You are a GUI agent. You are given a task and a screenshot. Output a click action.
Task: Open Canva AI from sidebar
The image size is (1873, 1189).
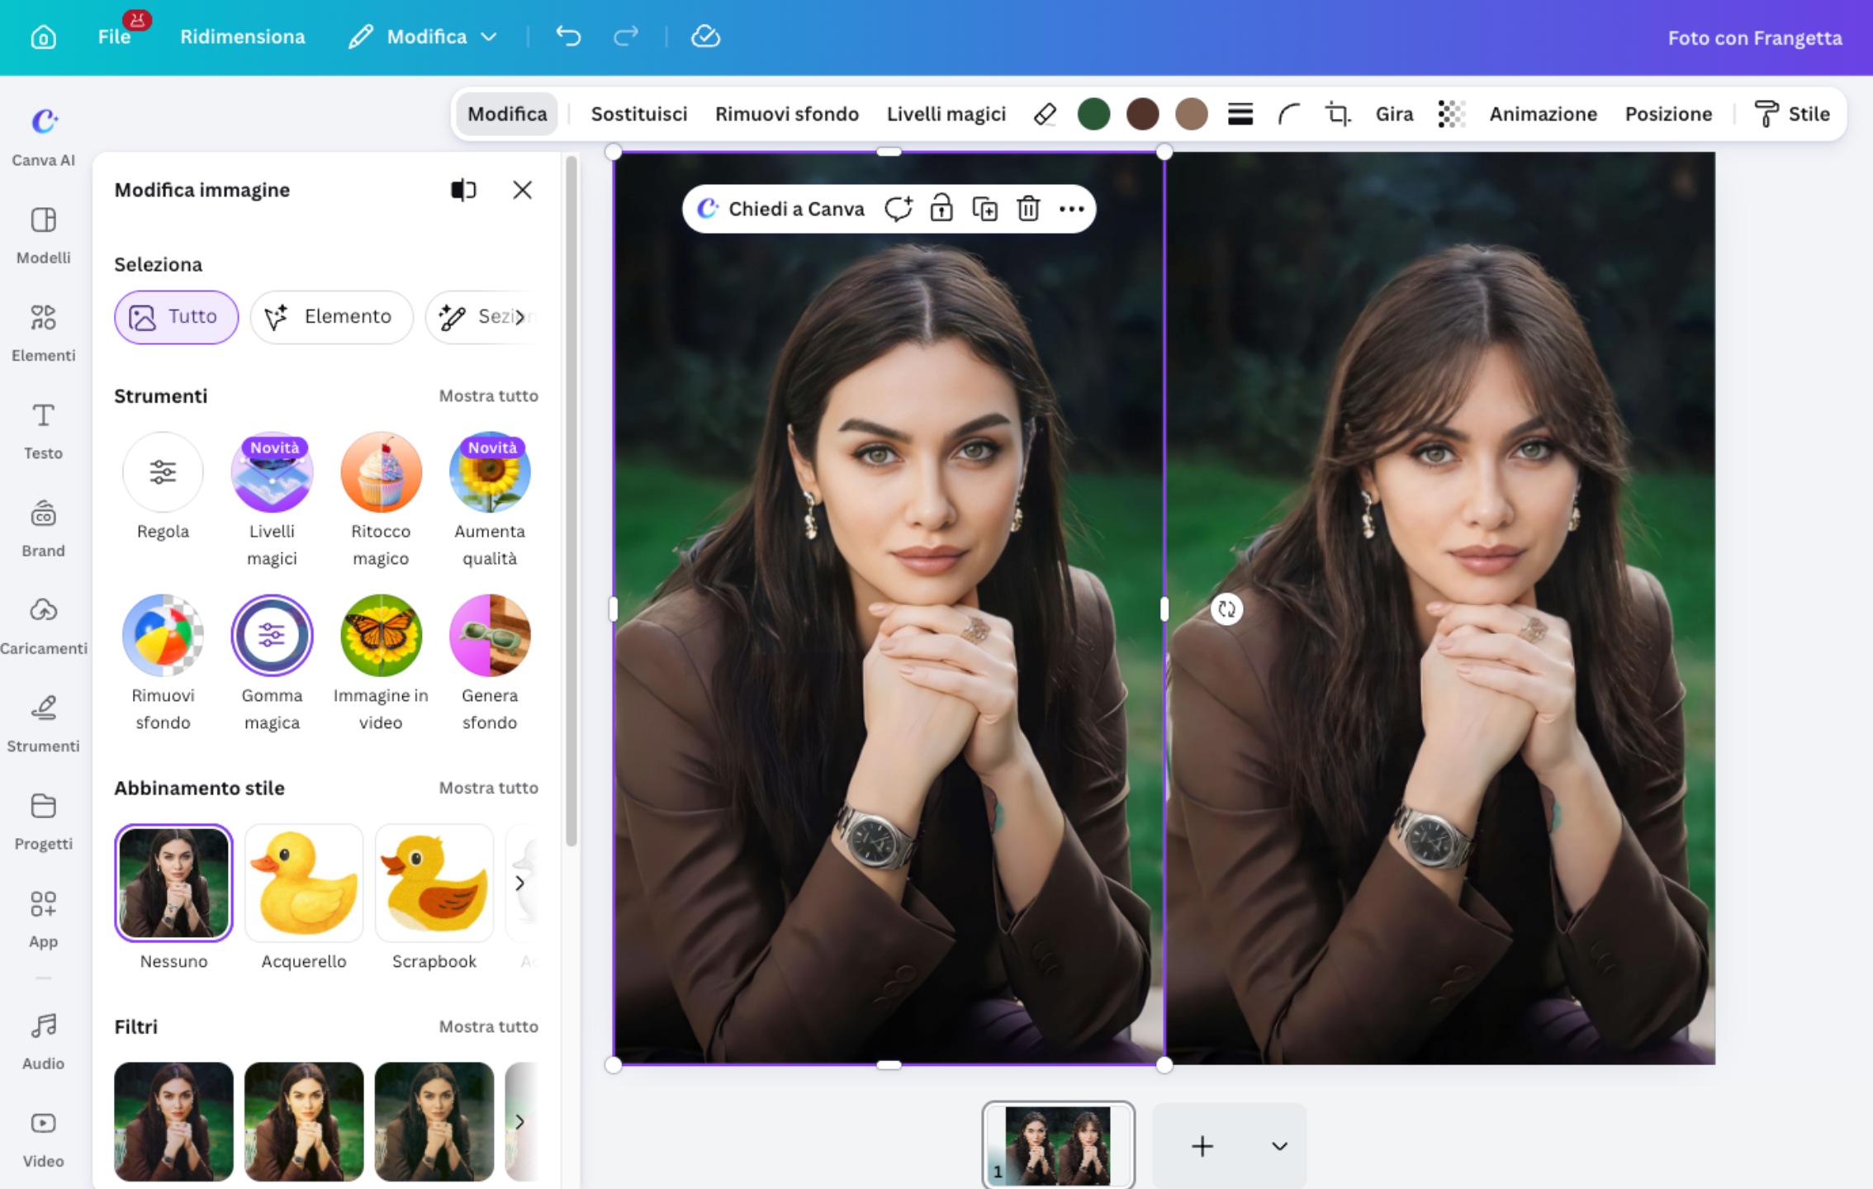coord(43,136)
